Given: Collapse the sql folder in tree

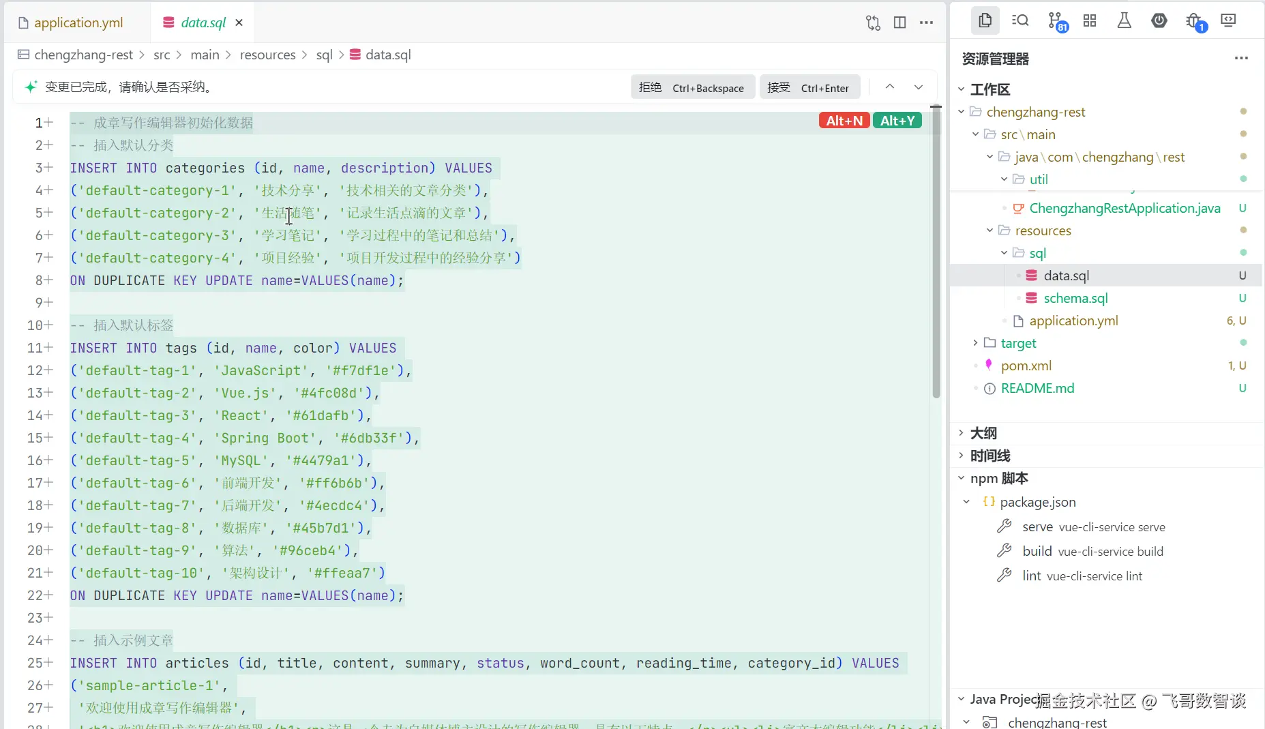Looking at the screenshot, I should (1004, 253).
